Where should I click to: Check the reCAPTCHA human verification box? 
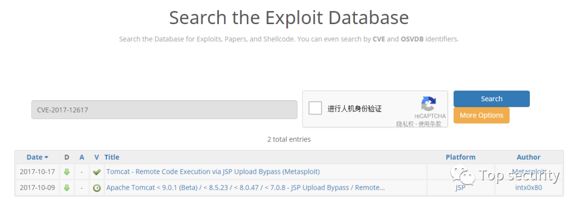tap(315, 109)
